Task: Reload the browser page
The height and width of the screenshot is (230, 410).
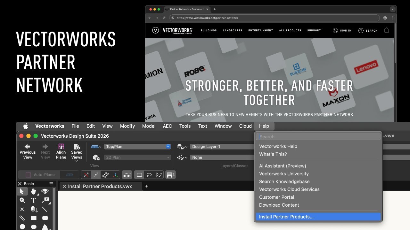Action: 164,18
